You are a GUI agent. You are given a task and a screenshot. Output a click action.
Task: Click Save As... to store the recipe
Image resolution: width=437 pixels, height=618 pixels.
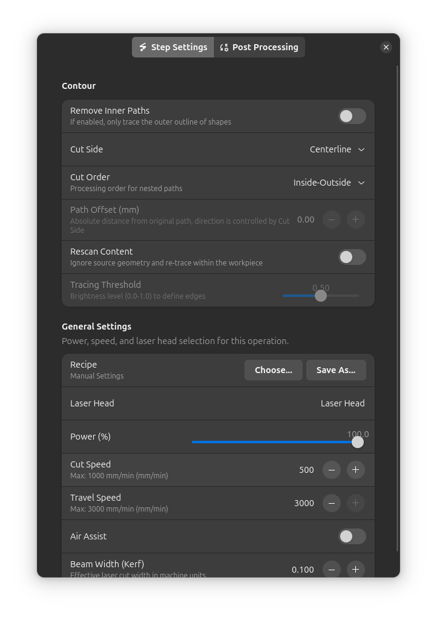point(336,369)
